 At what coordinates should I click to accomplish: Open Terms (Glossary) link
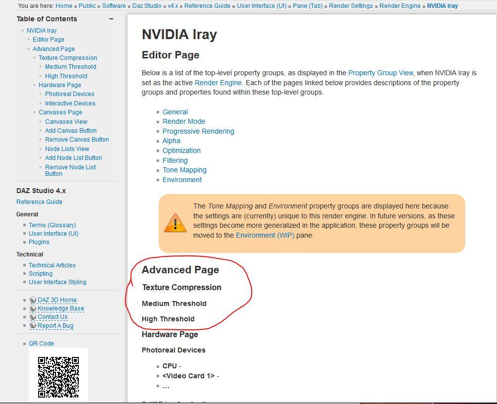(x=53, y=225)
